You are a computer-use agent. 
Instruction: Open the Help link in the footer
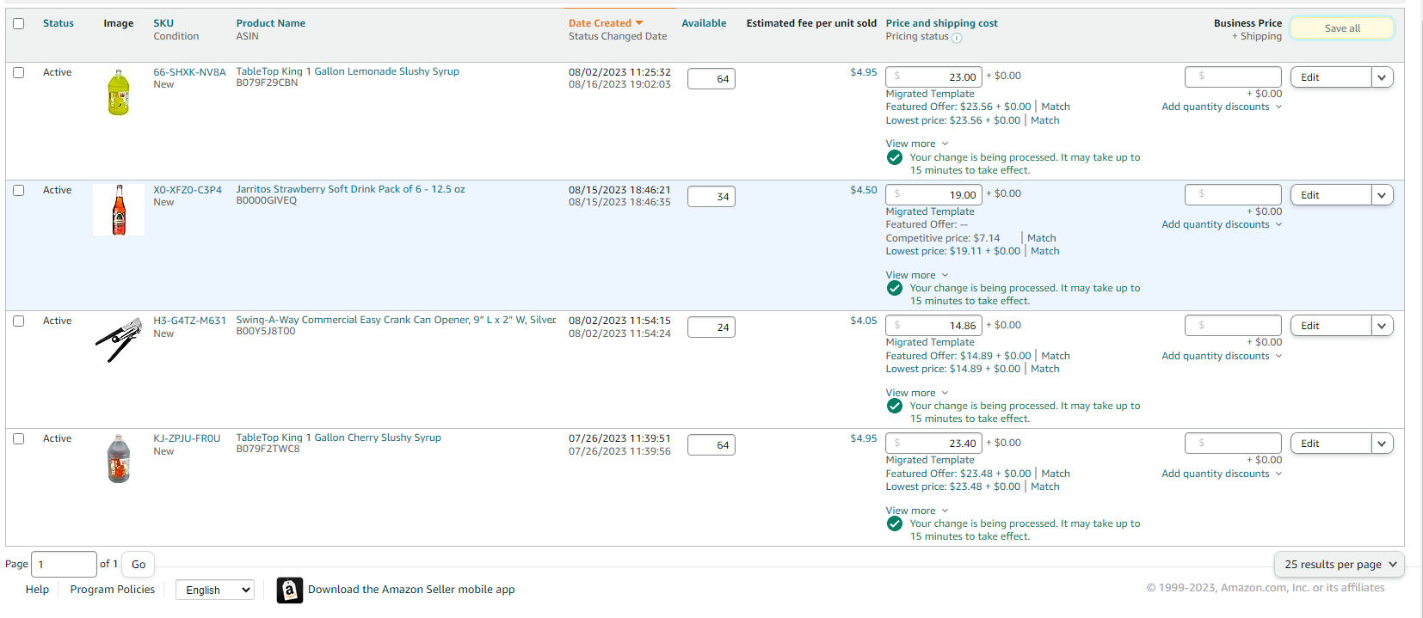pyautogui.click(x=37, y=590)
